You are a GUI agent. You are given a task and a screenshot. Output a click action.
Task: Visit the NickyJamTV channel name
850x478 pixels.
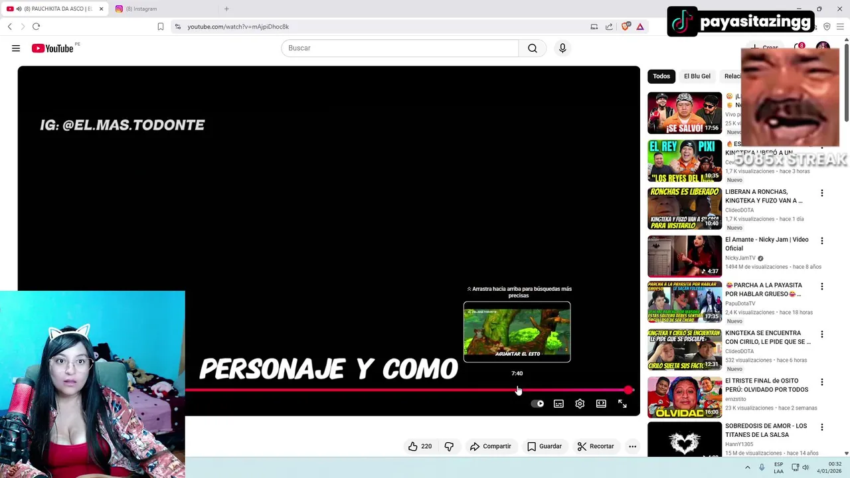pyautogui.click(x=740, y=258)
